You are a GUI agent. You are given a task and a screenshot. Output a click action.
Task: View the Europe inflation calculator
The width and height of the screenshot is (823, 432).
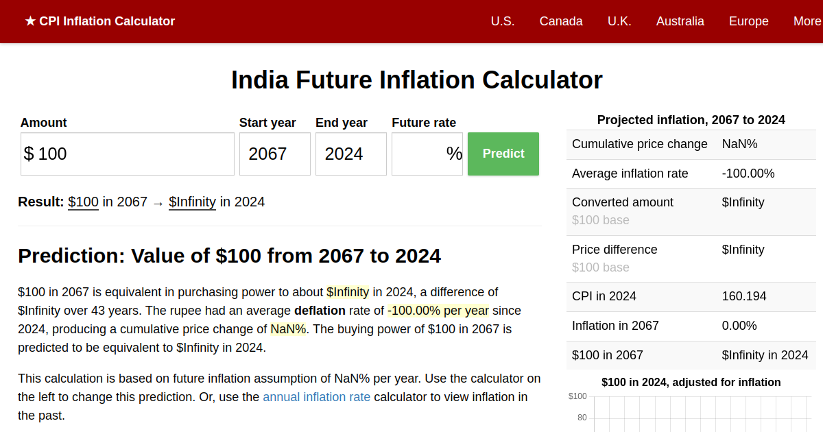pyautogui.click(x=748, y=21)
